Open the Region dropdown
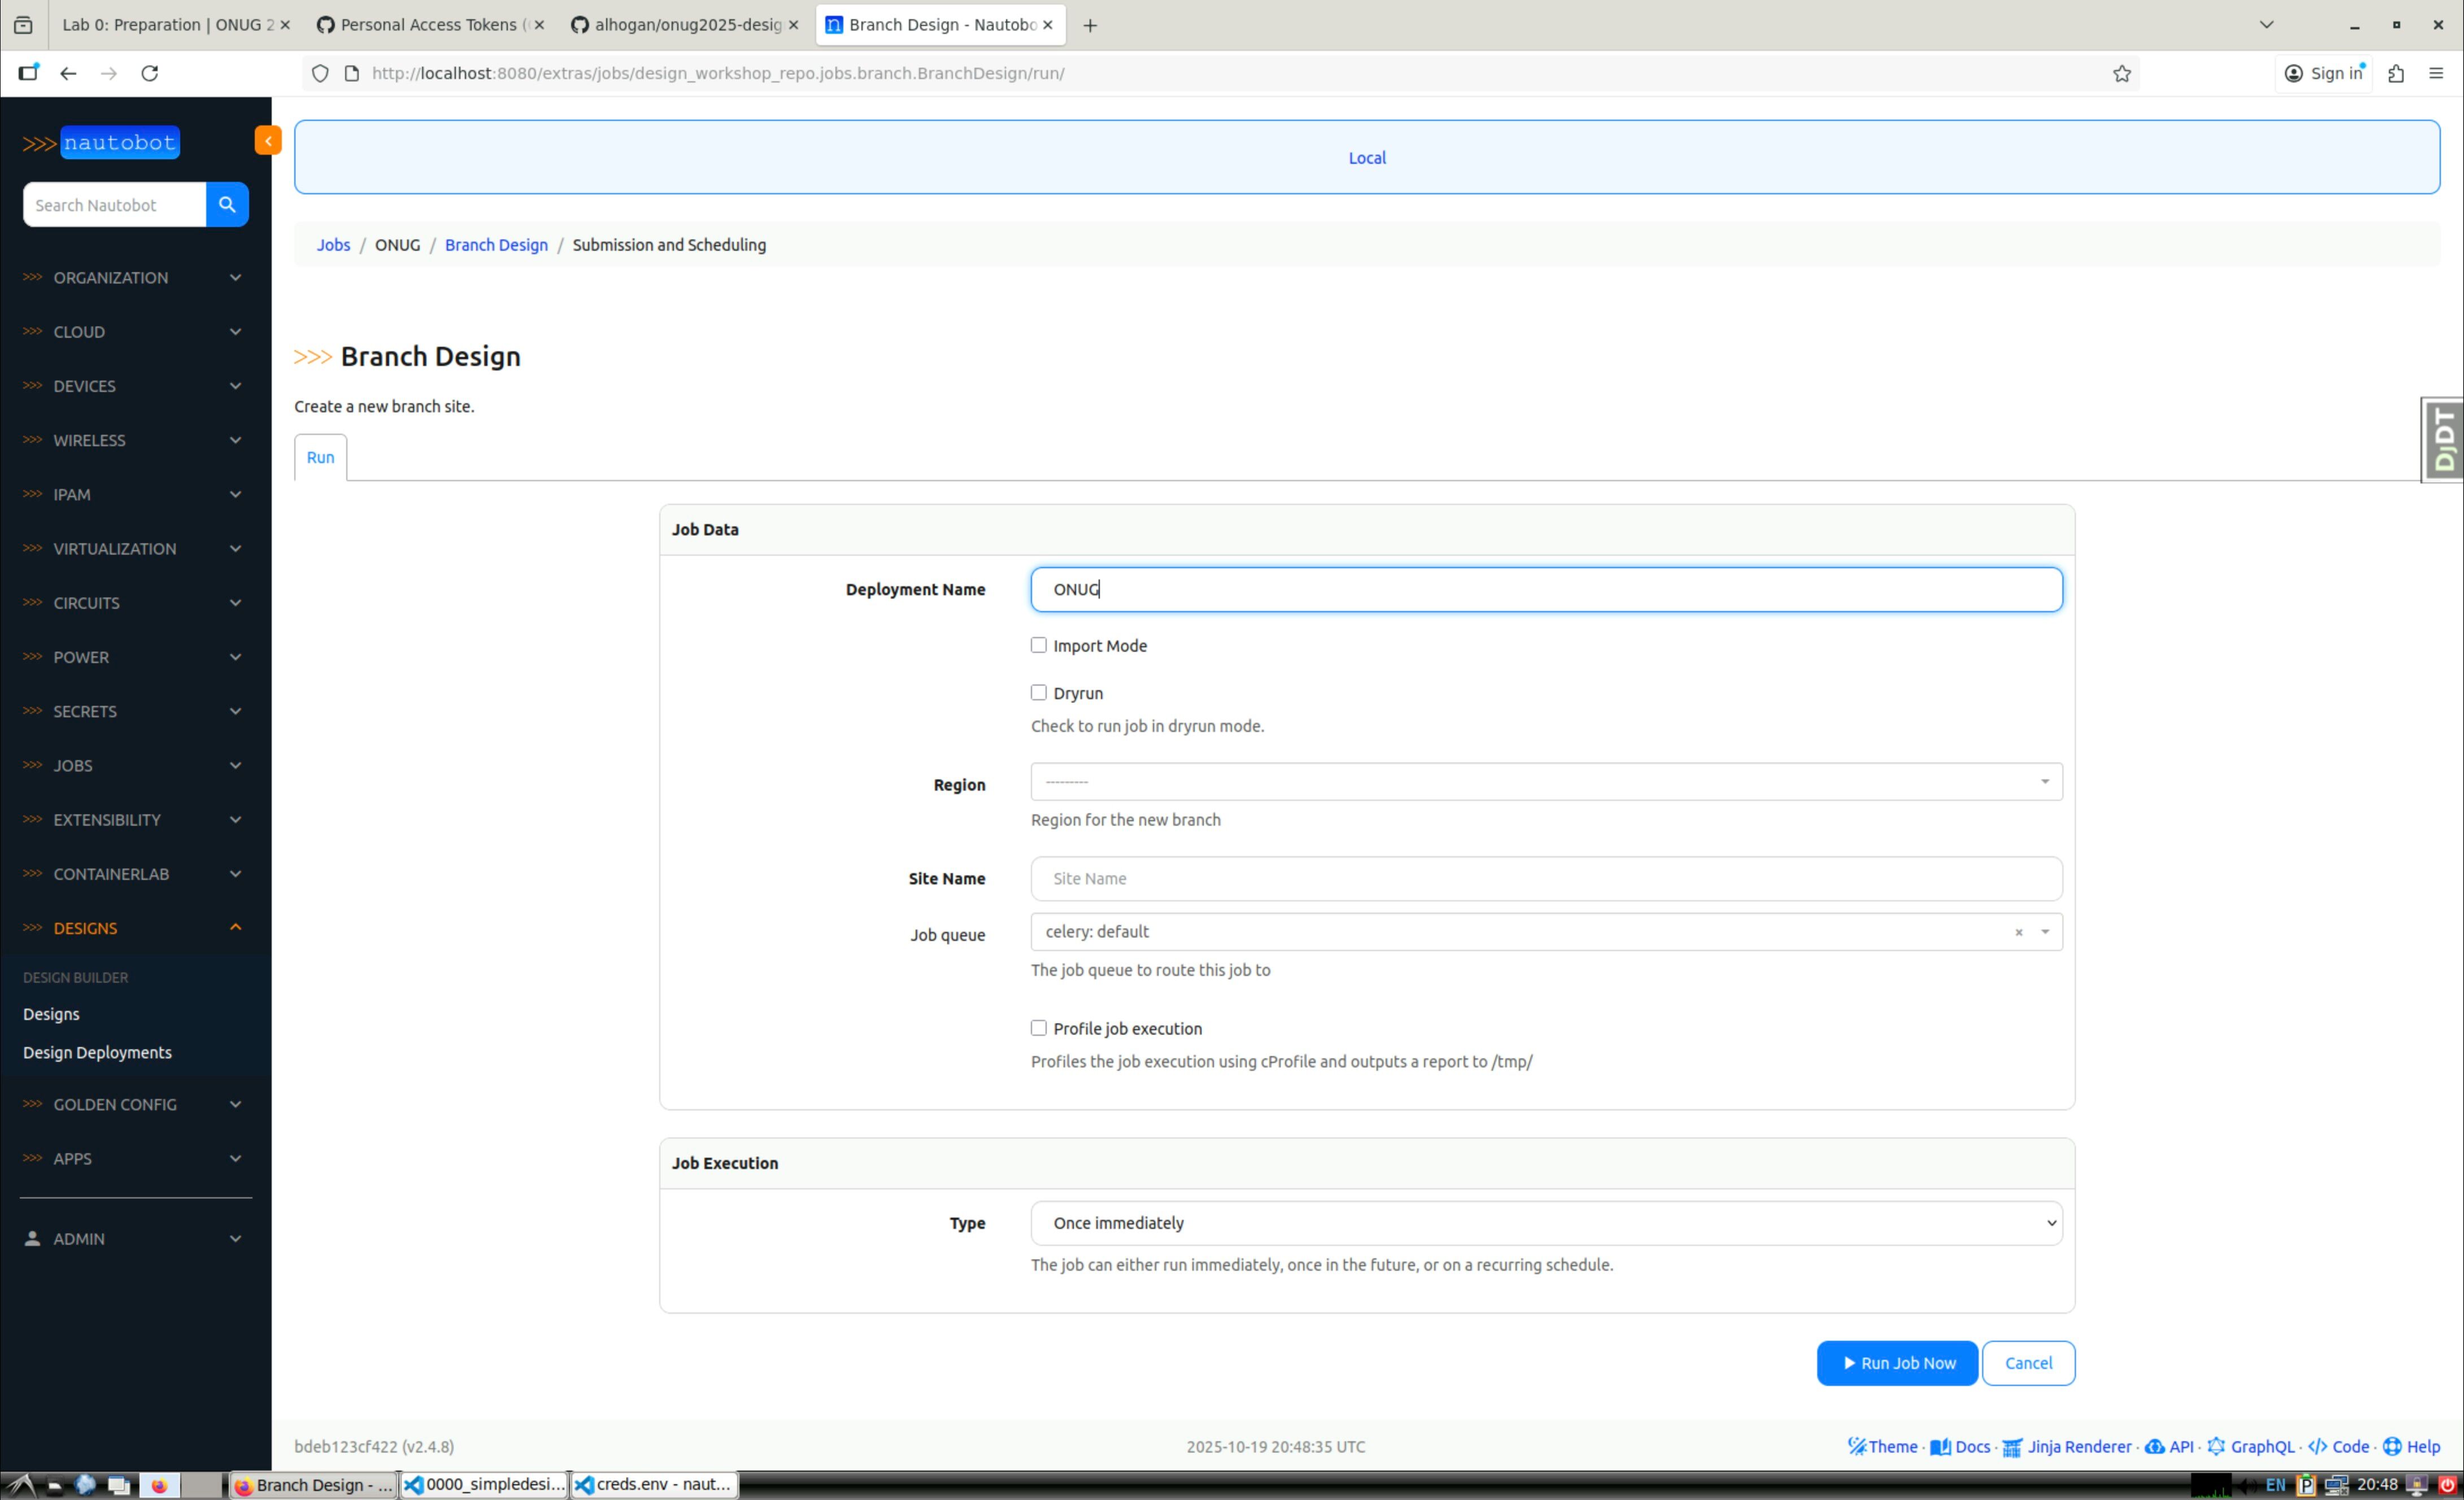The image size is (2464, 1500). pos(1545,781)
